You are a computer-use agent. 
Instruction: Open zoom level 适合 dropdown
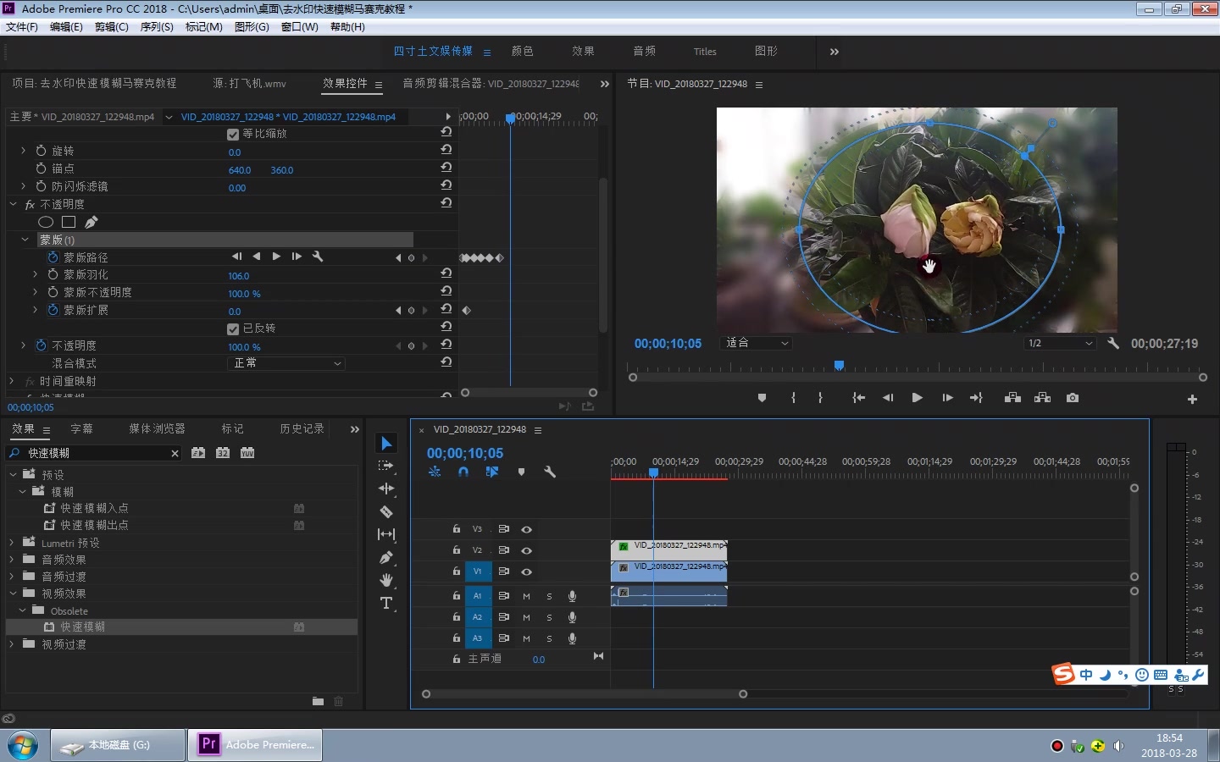pyautogui.click(x=756, y=343)
